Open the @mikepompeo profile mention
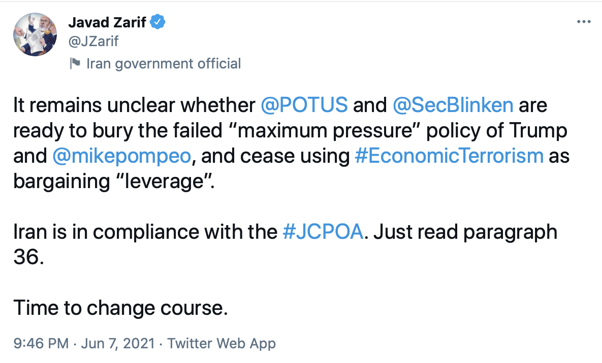The height and width of the screenshot is (363, 602). coord(121,156)
